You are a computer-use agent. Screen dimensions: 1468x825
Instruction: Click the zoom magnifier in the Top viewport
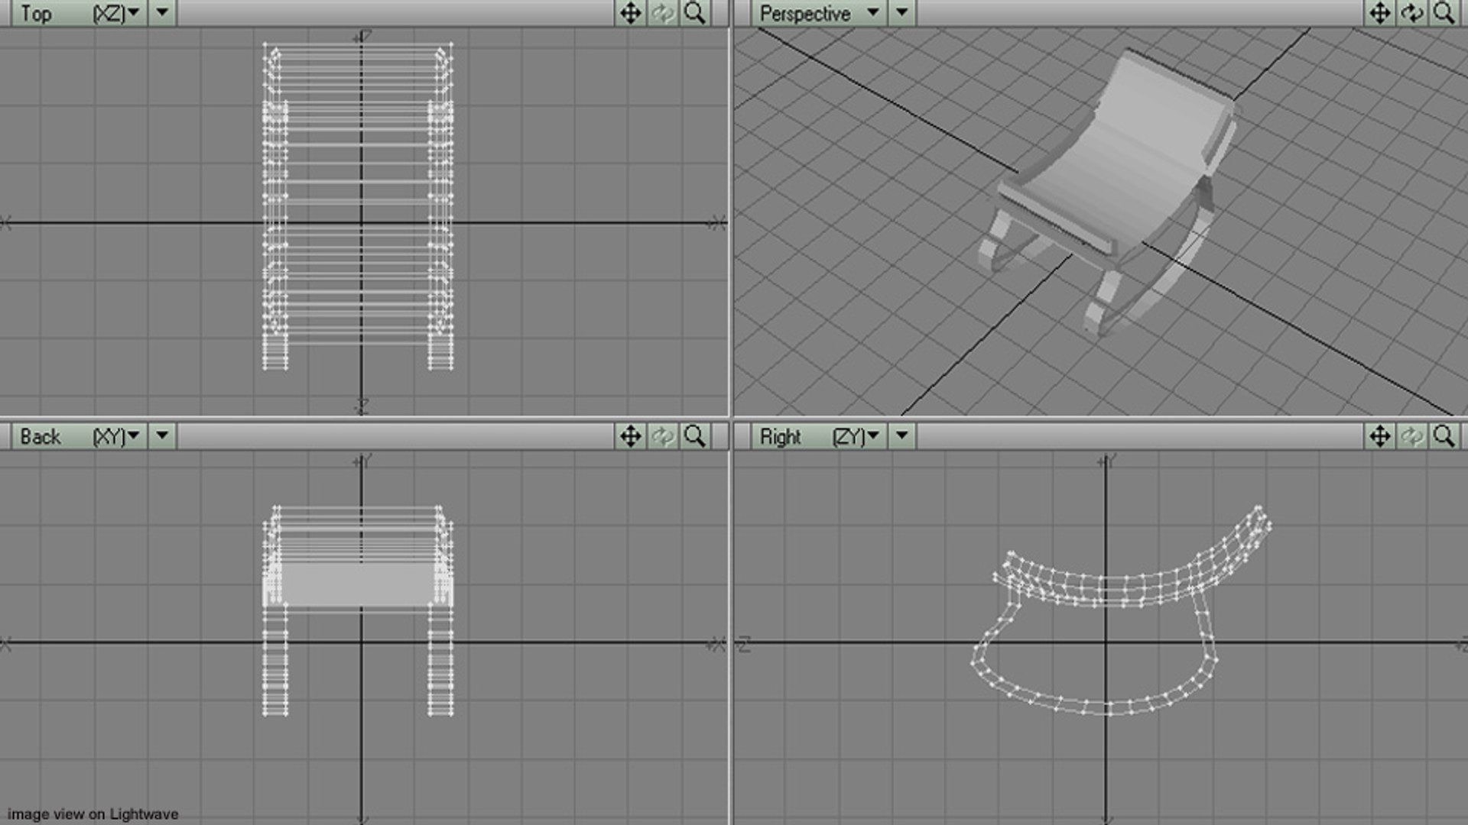694,13
